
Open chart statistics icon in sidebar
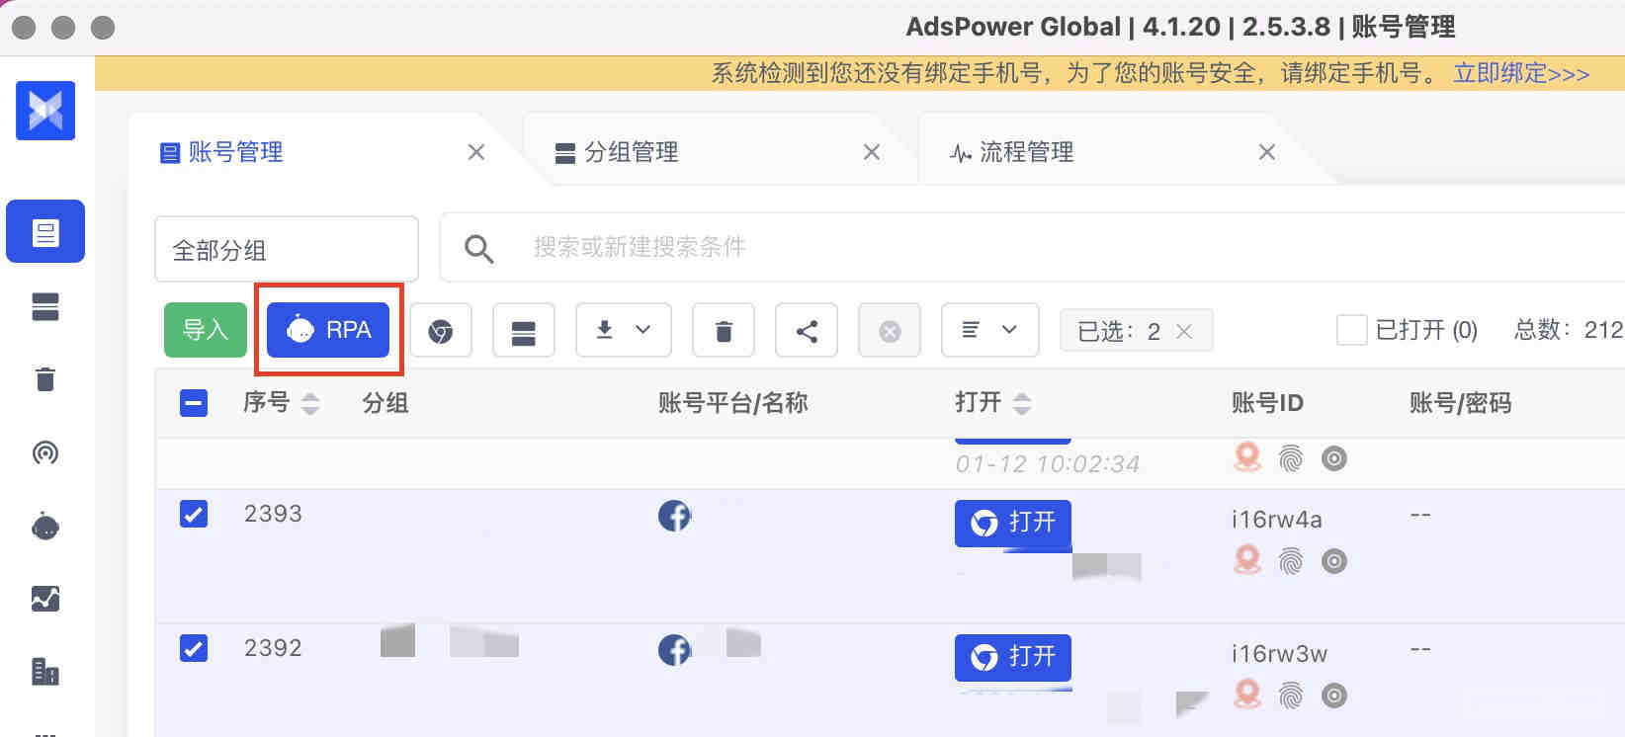[x=45, y=599]
